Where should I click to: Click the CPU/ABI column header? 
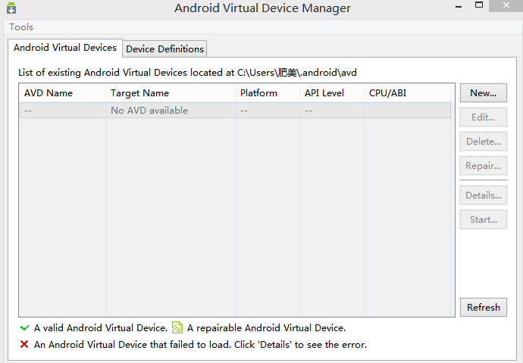tap(388, 93)
